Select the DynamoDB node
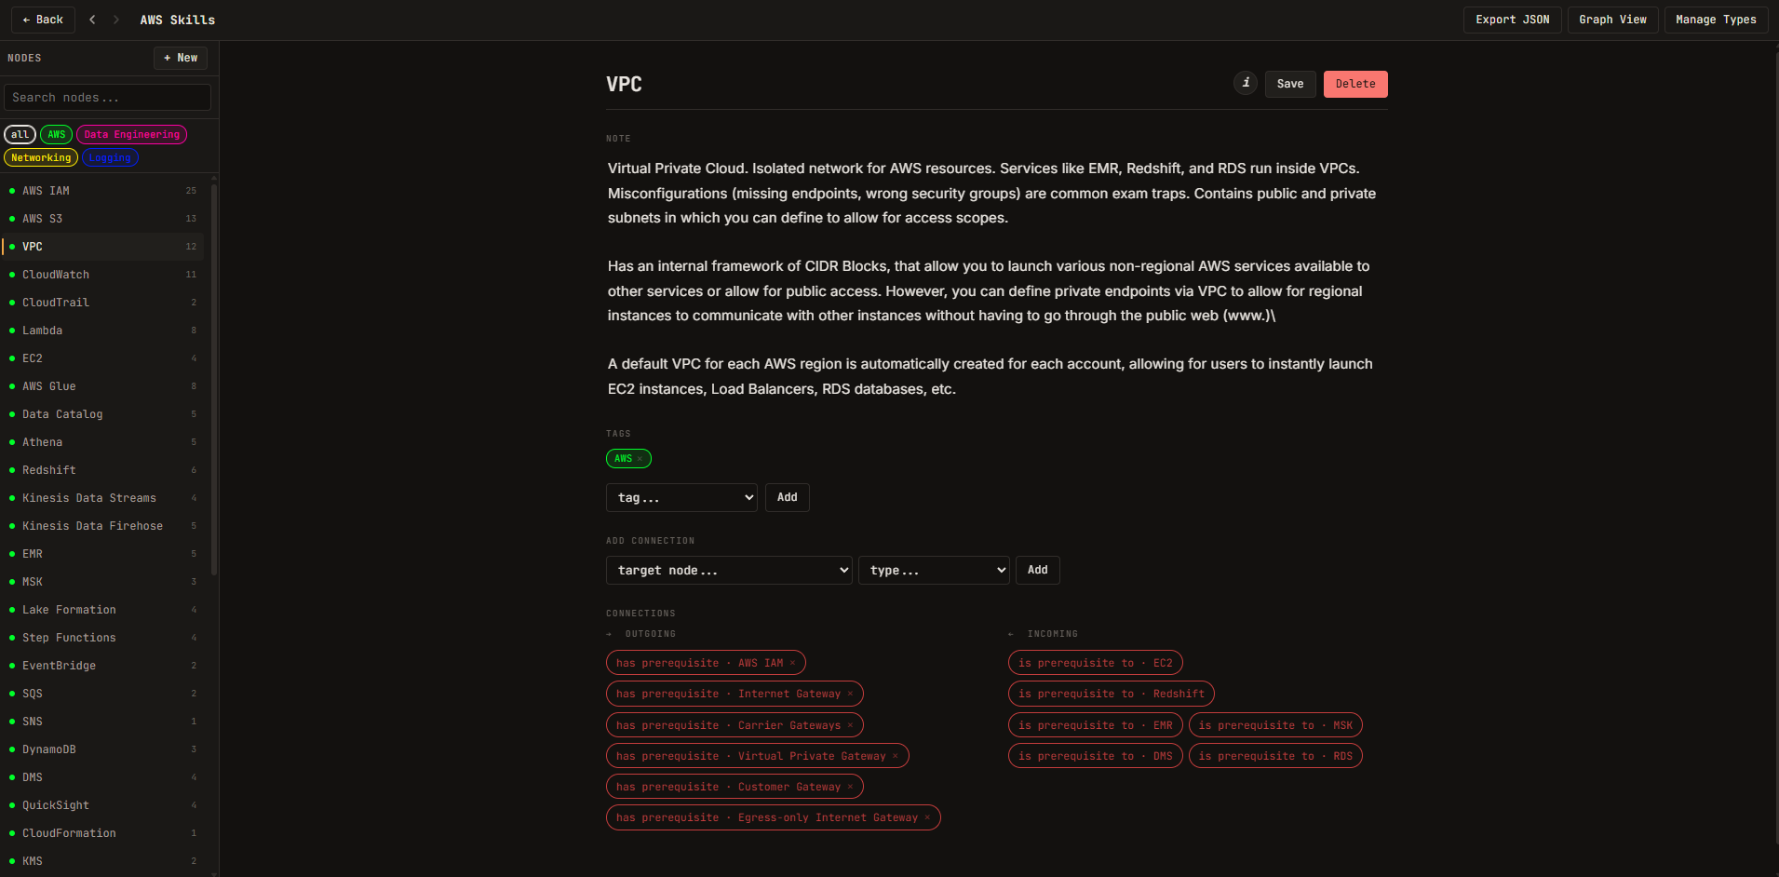The image size is (1779, 877). (x=102, y=749)
